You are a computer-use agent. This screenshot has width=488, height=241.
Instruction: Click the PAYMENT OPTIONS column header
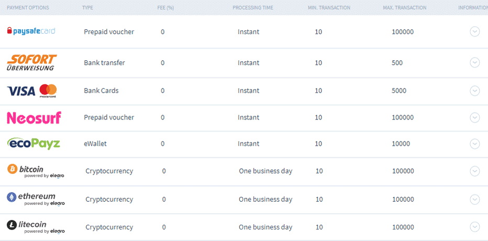click(x=28, y=8)
